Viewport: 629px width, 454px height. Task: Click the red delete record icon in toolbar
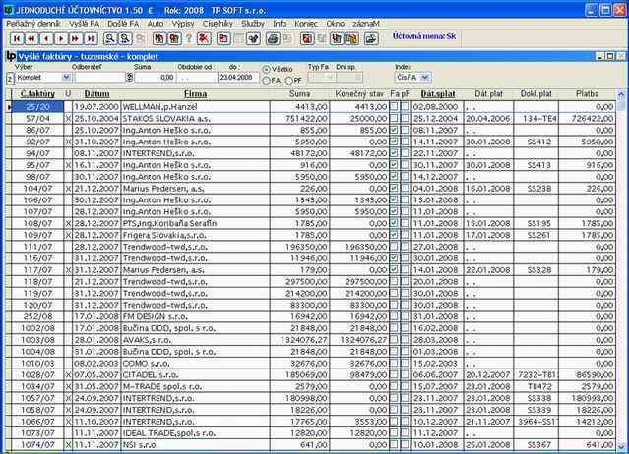click(x=204, y=39)
